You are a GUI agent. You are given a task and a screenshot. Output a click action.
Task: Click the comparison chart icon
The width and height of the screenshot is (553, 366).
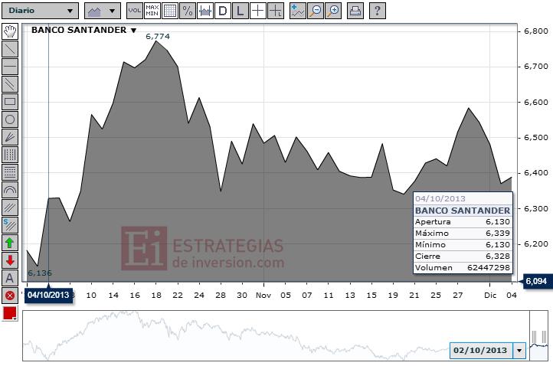click(x=205, y=11)
